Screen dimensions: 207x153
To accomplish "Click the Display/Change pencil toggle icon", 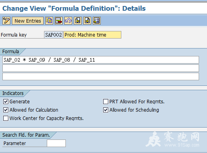I will click(x=6, y=21).
